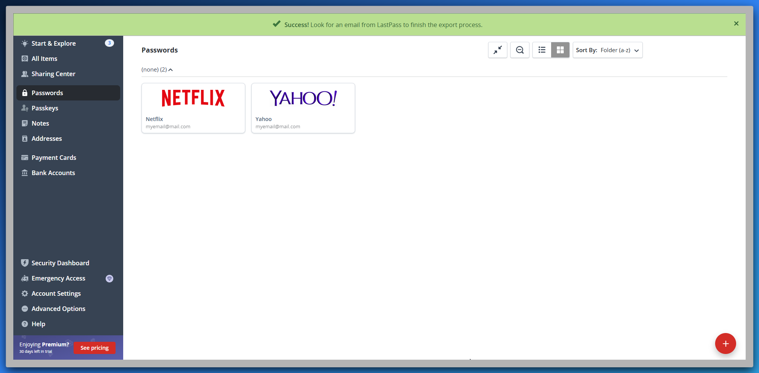Click the Emergency Access premium diamond badge
This screenshot has height=373, width=759.
(x=109, y=278)
